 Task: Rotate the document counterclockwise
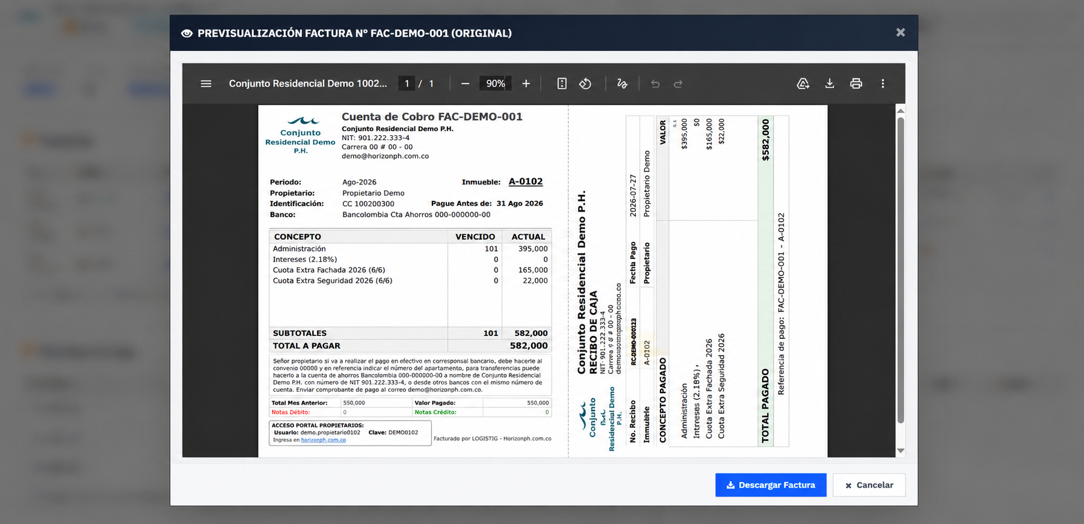(x=585, y=84)
